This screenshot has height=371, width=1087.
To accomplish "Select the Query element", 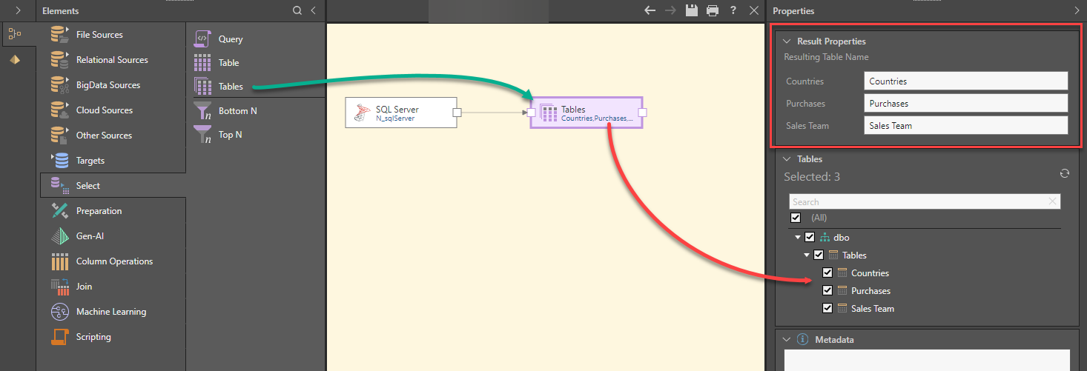I will point(230,39).
